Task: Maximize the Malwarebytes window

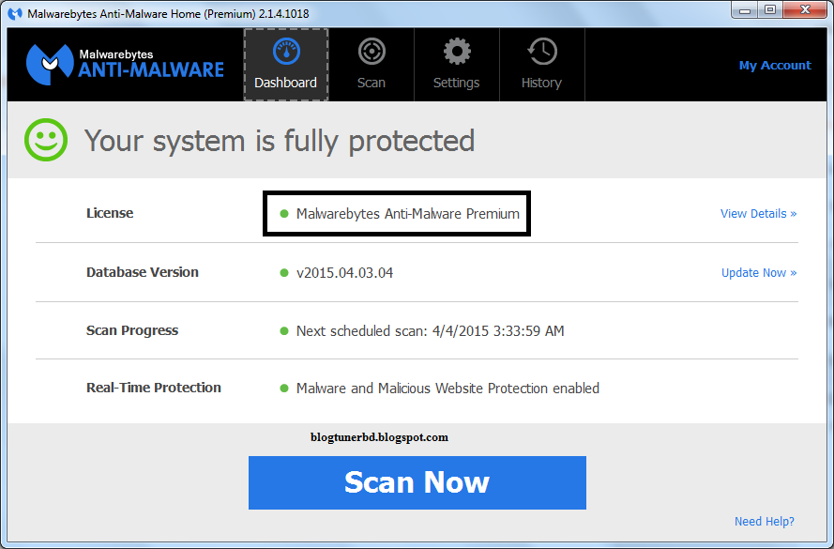Action: (769, 10)
